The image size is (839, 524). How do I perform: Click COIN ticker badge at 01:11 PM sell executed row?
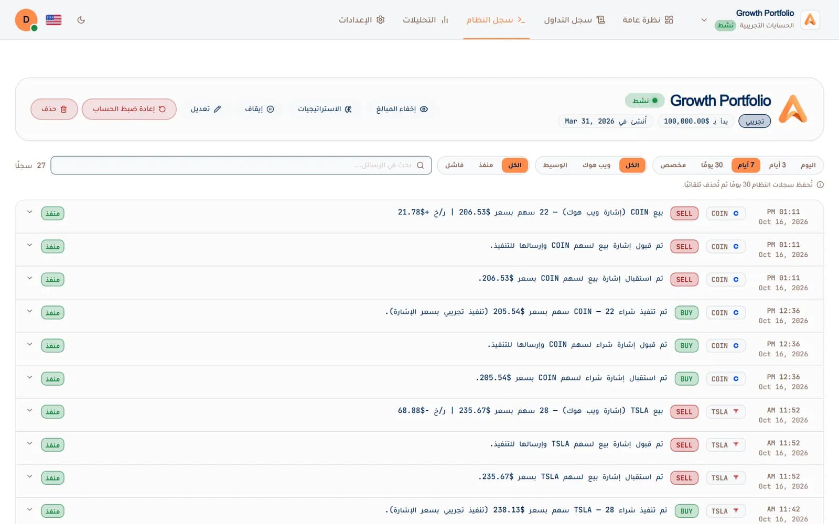[x=725, y=213]
